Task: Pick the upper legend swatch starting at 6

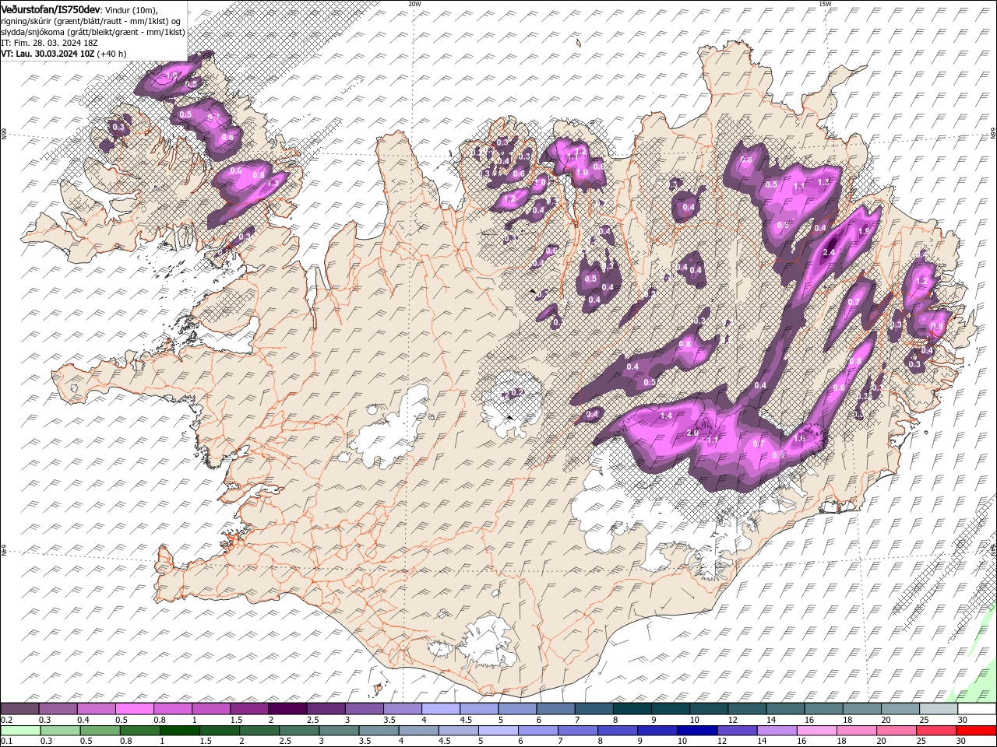Action: pos(555,709)
